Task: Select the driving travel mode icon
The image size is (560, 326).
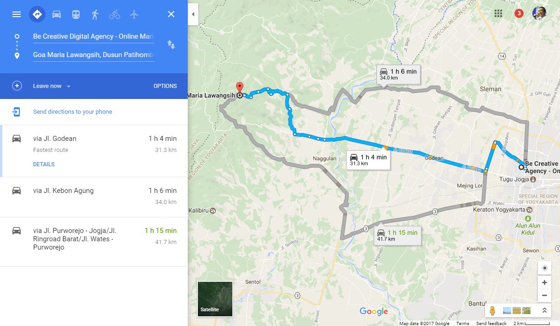Action: click(57, 14)
